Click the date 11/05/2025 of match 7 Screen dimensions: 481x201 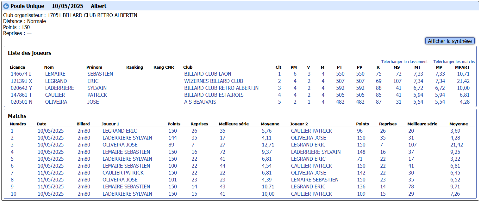click(51, 173)
